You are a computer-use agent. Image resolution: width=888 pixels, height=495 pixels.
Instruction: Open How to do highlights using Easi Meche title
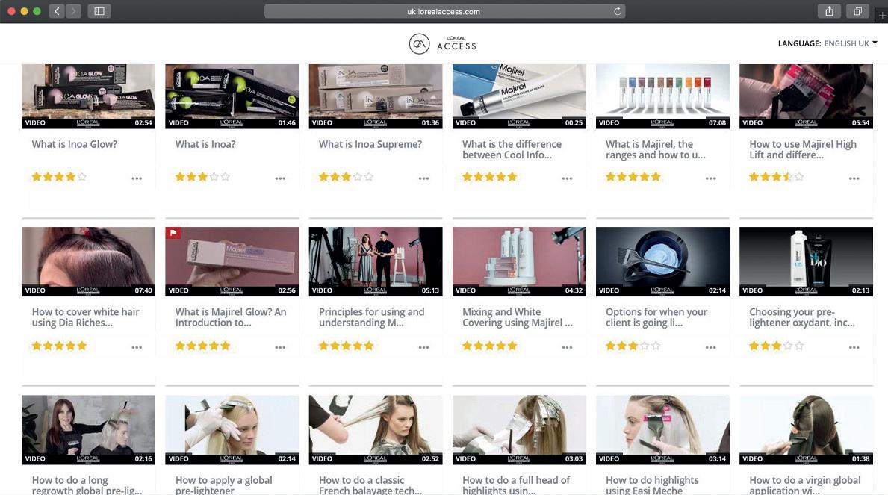(652, 485)
